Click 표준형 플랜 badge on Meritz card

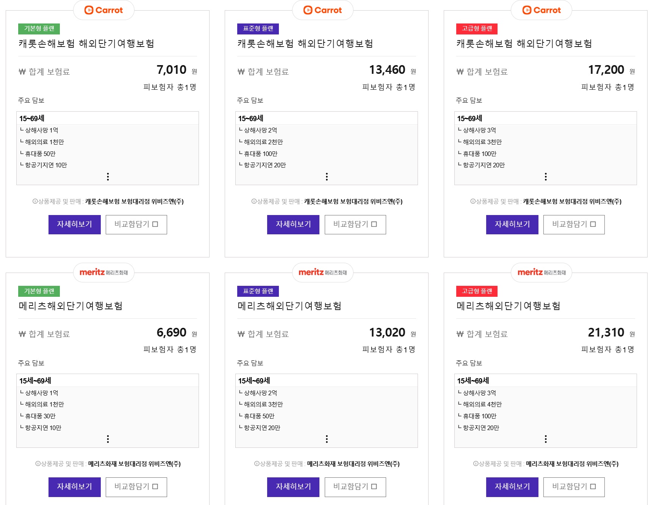(258, 291)
